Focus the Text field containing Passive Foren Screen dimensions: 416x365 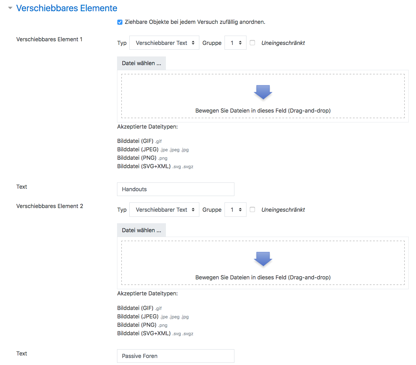(176, 356)
